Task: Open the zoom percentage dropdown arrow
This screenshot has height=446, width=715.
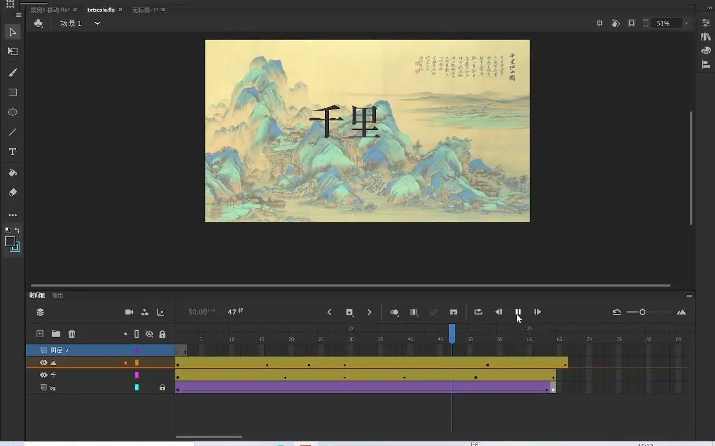Action: 687,23
